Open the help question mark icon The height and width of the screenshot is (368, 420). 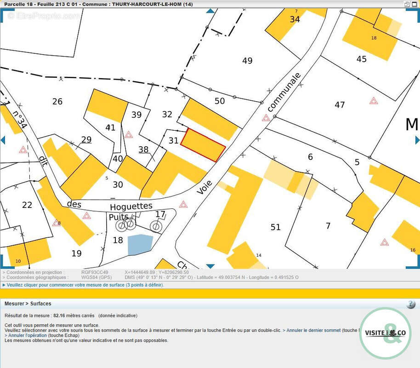click(411, 304)
